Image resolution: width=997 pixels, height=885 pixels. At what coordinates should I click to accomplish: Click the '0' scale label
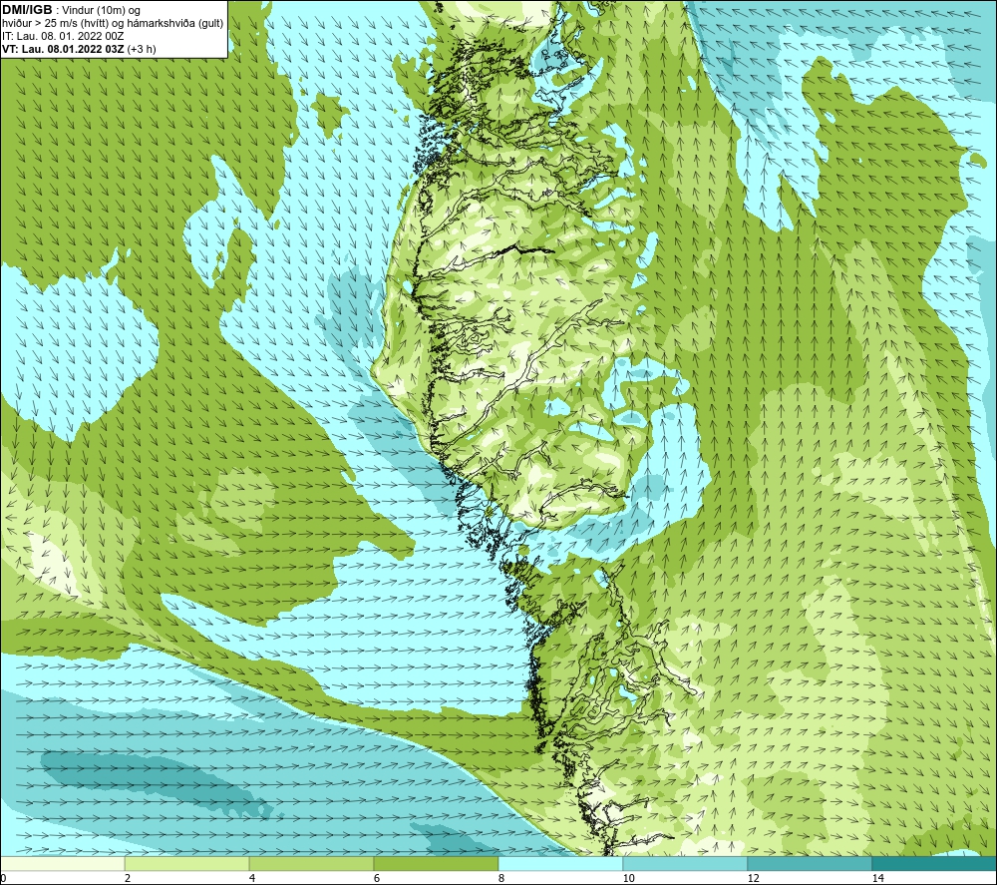3,878
